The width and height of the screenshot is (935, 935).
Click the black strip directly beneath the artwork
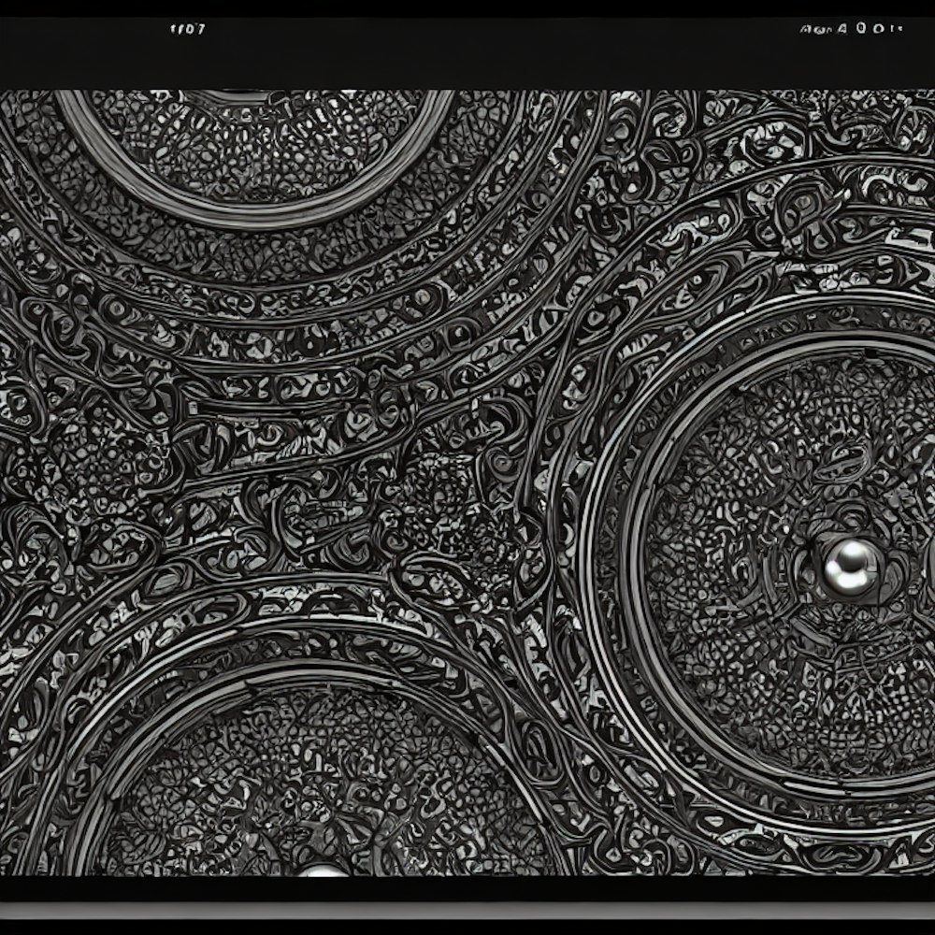[x=467, y=886]
